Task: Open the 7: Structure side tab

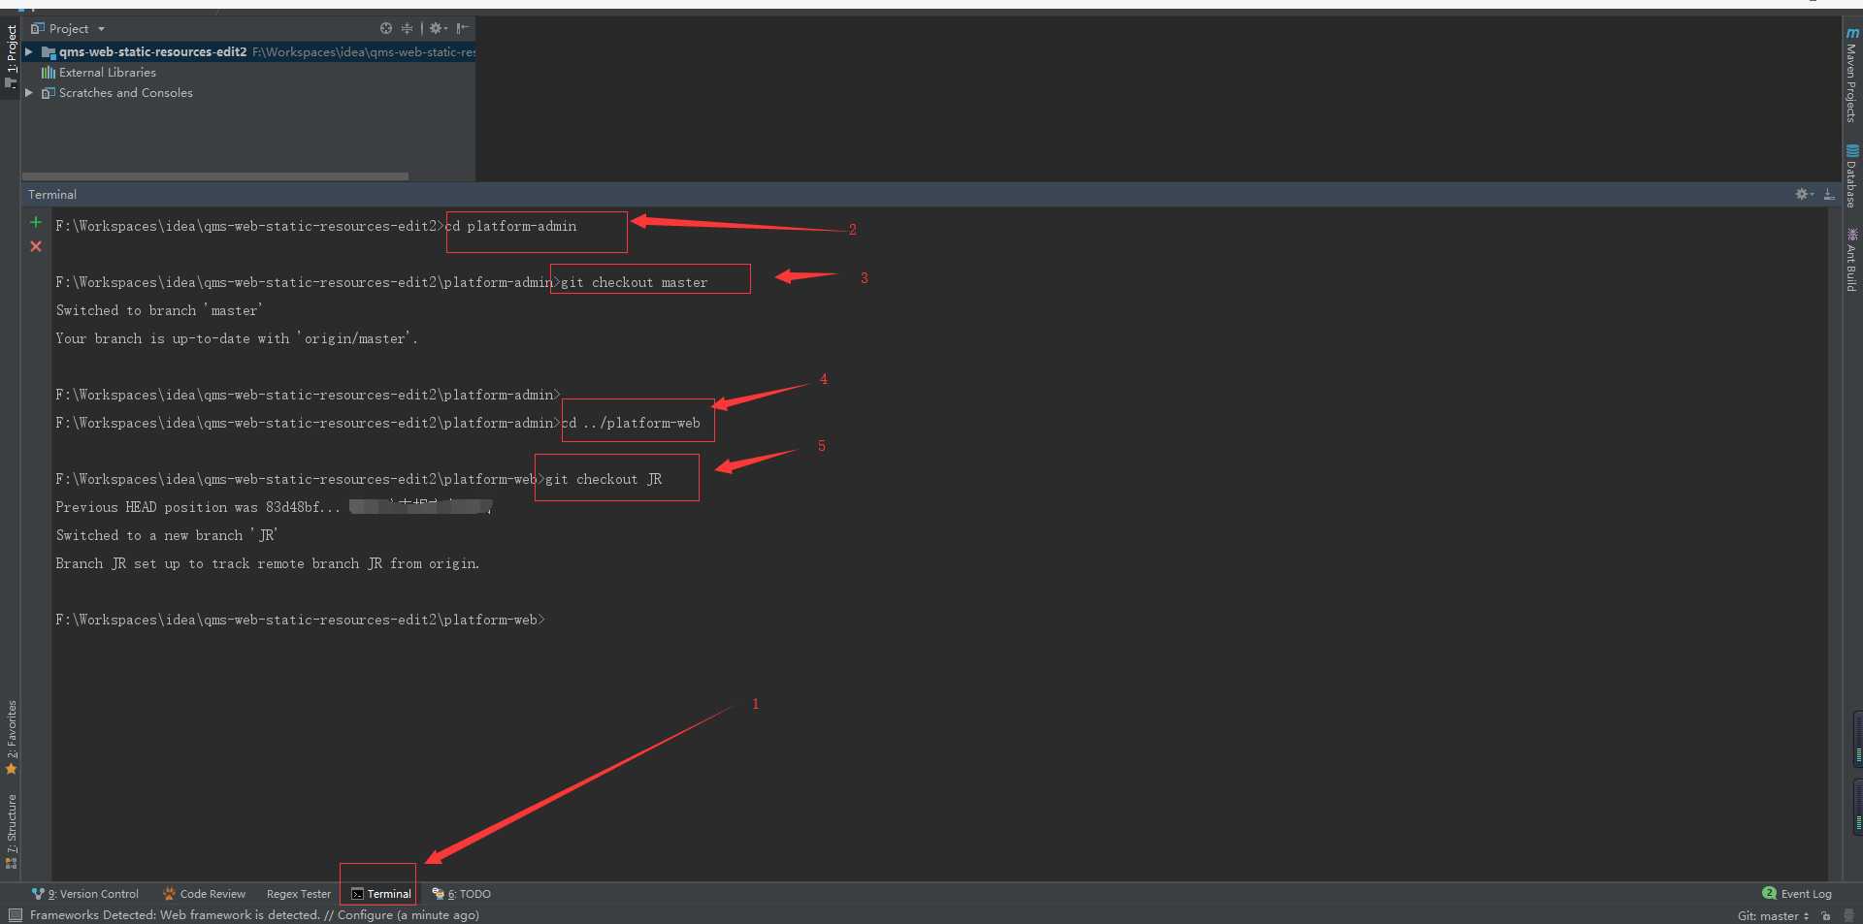Action: [x=11, y=830]
